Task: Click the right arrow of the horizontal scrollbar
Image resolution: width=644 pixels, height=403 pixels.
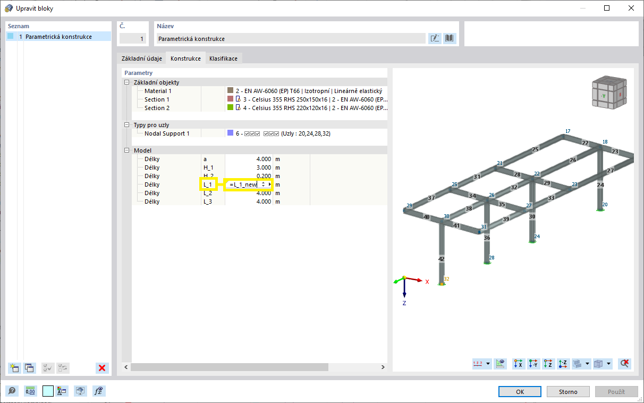Action: pos(383,367)
